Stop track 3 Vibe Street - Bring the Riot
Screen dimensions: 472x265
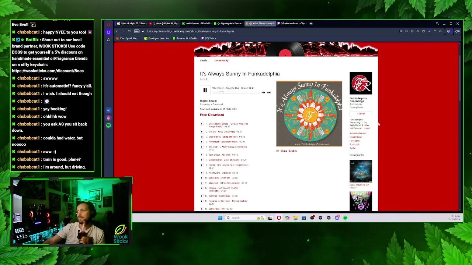[x=202, y=137]
